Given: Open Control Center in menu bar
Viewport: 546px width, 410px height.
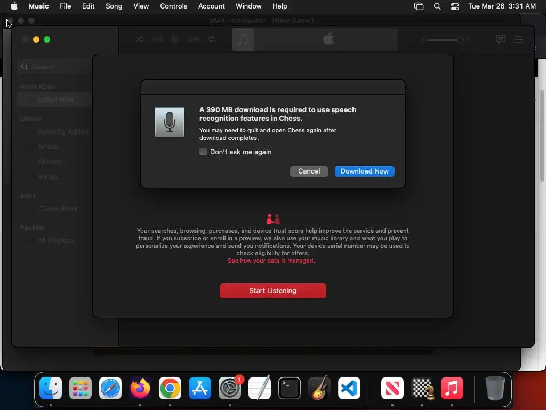Looking at the screenshot, I should (x=455, y=6).
